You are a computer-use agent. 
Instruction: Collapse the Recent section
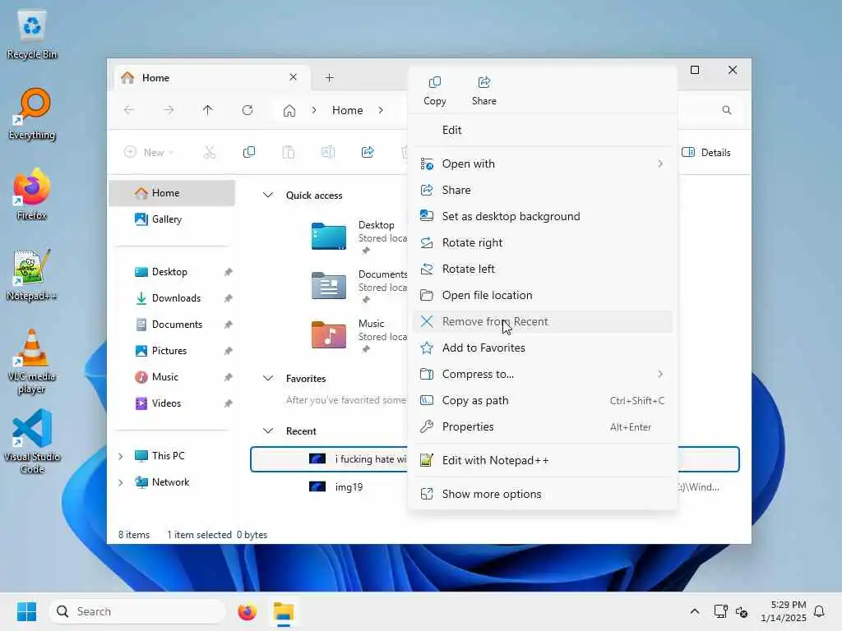268,431
